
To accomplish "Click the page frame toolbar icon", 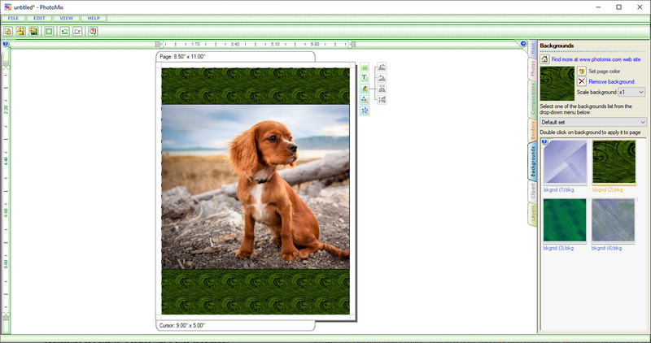I will [x=49, y=32].
